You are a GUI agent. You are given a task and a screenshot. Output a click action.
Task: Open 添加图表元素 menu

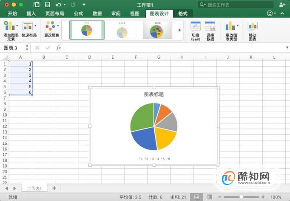tap(11, 31)
